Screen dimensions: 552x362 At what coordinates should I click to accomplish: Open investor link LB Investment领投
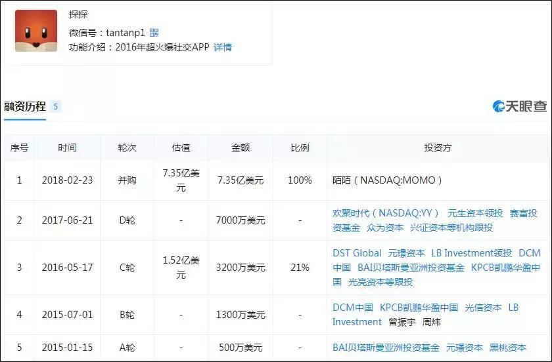(472, 253)
